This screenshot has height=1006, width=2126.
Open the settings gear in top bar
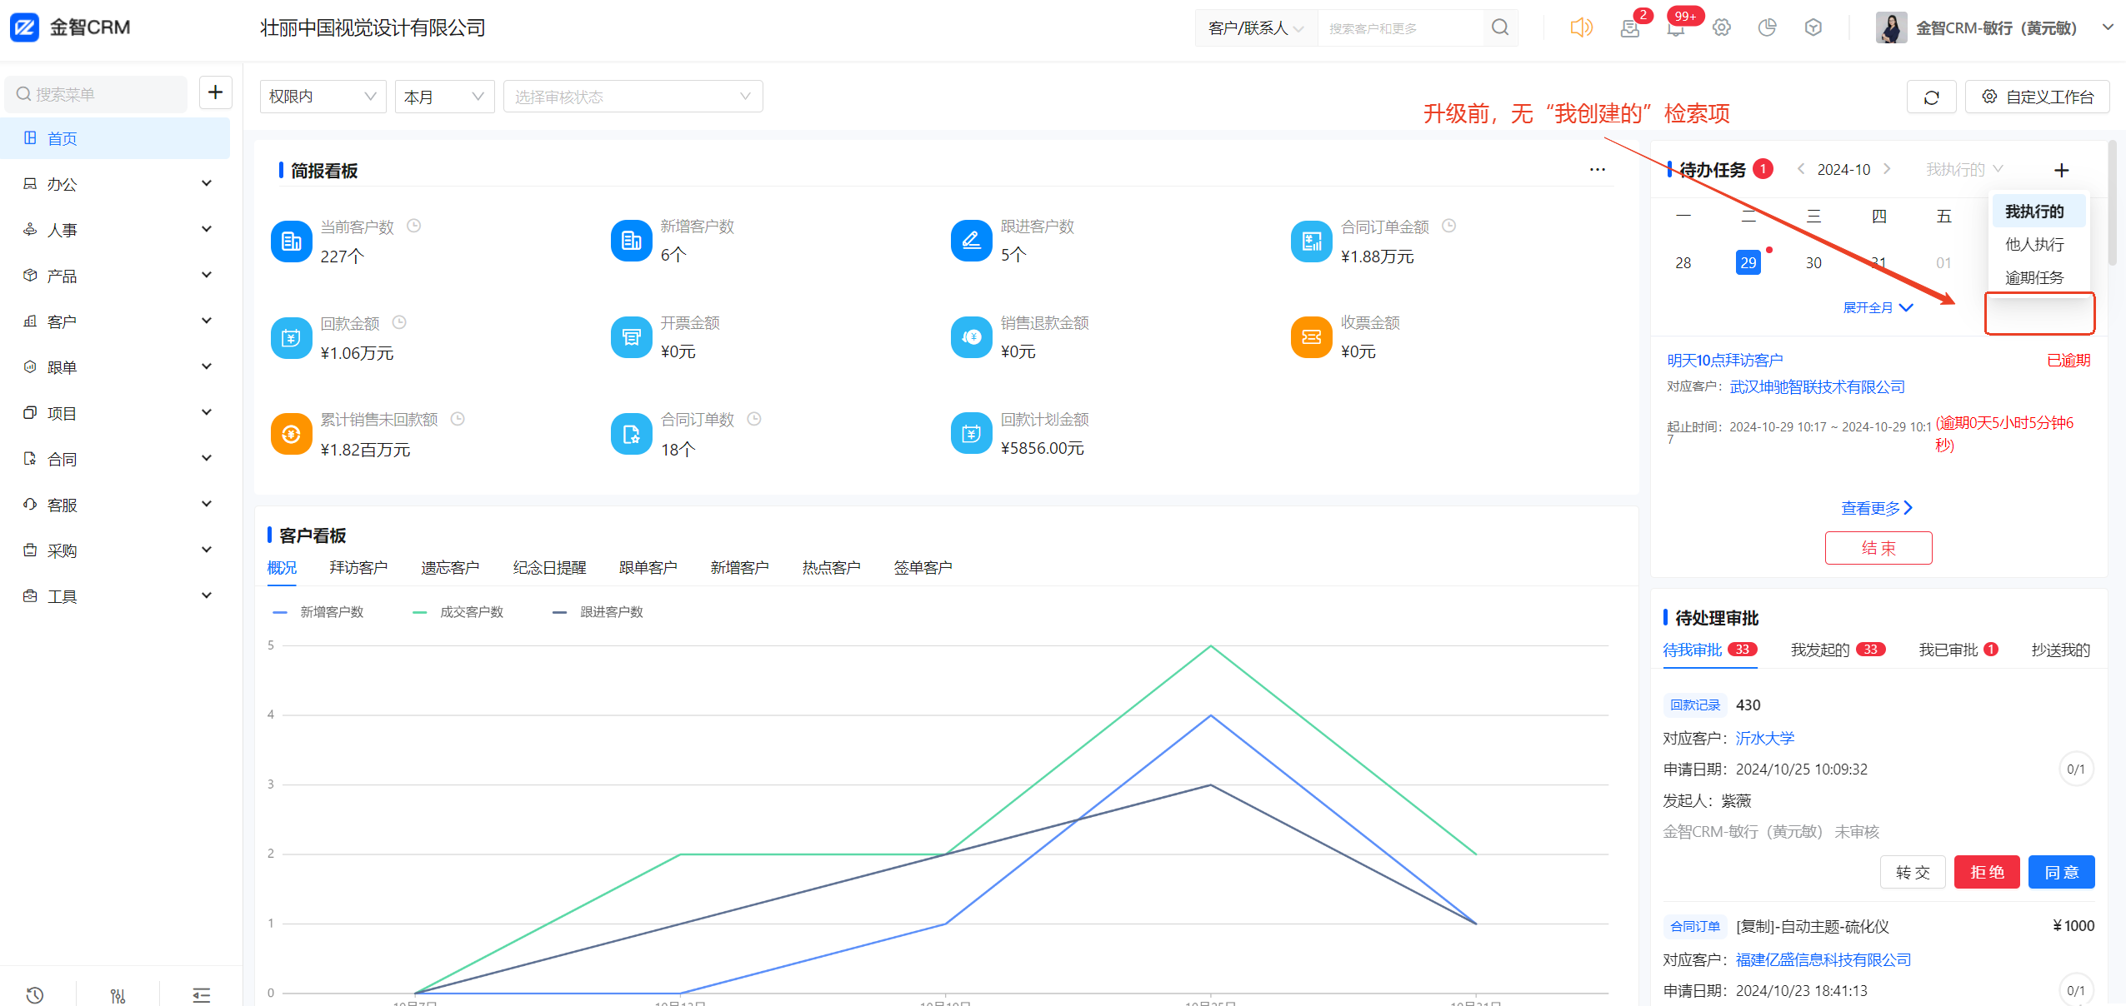coord(1722,28)
